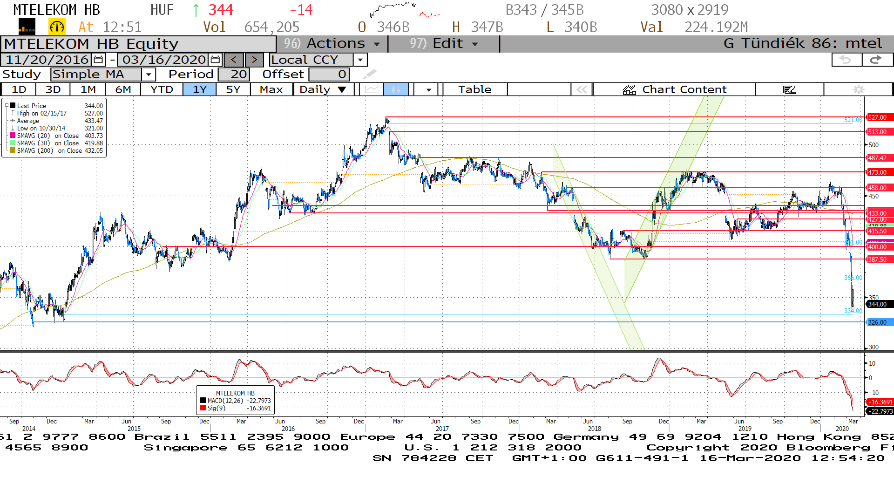Open the Edit menu
The height and width of the screenshot is (484, 894).
[x=444, y=44]
